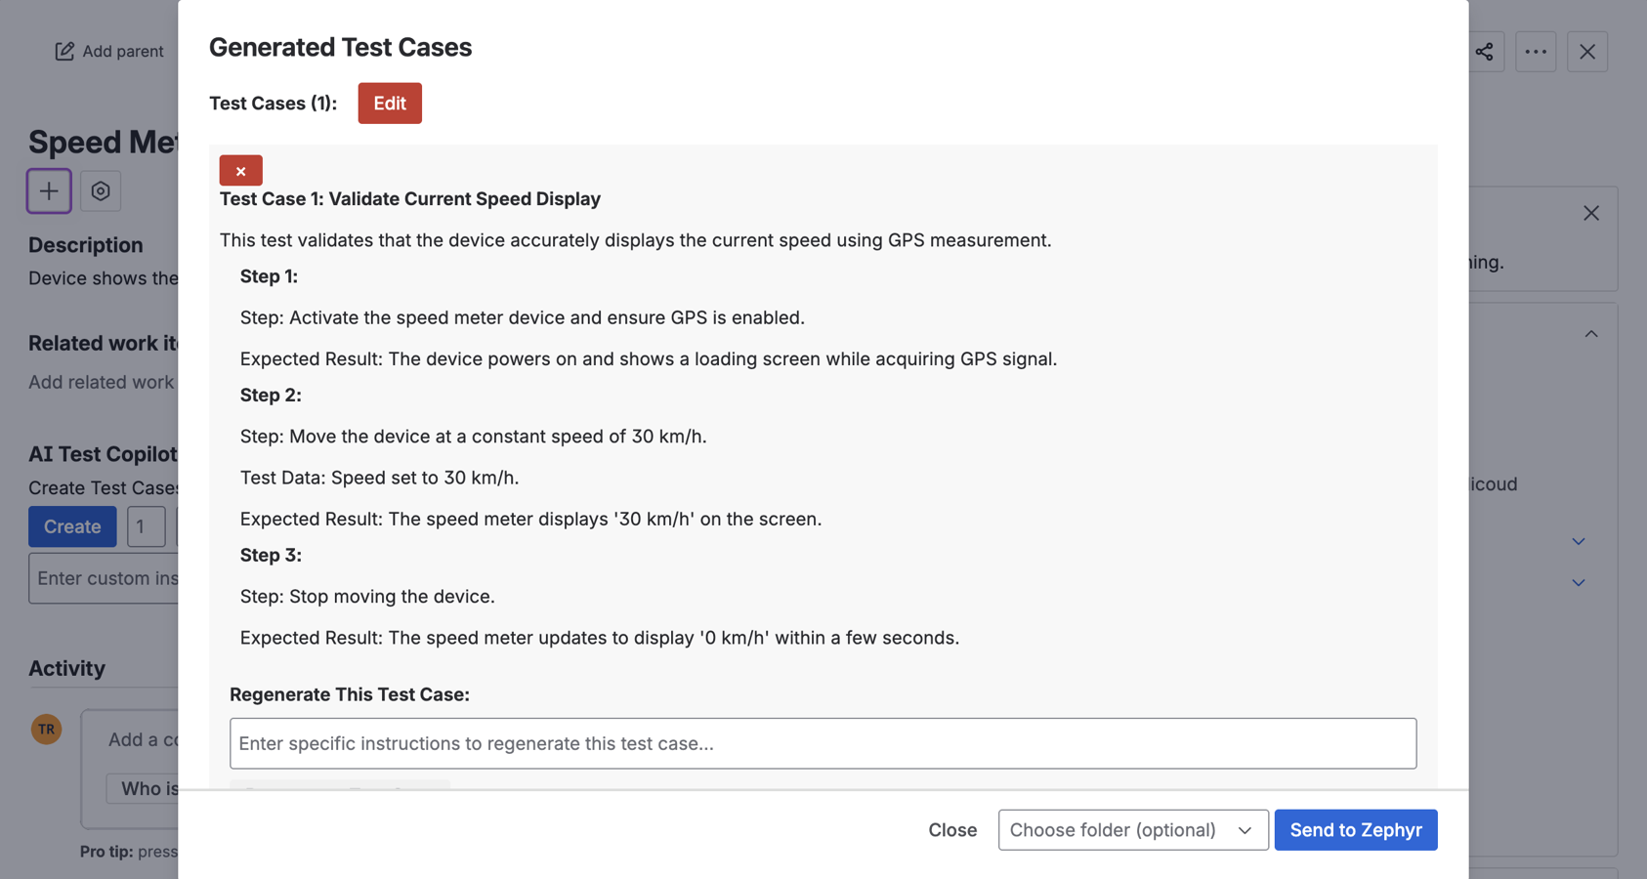This screenshot has width=1647, height=879.
Task: Click the Add parent edit icon
Action: click(65, 51)
